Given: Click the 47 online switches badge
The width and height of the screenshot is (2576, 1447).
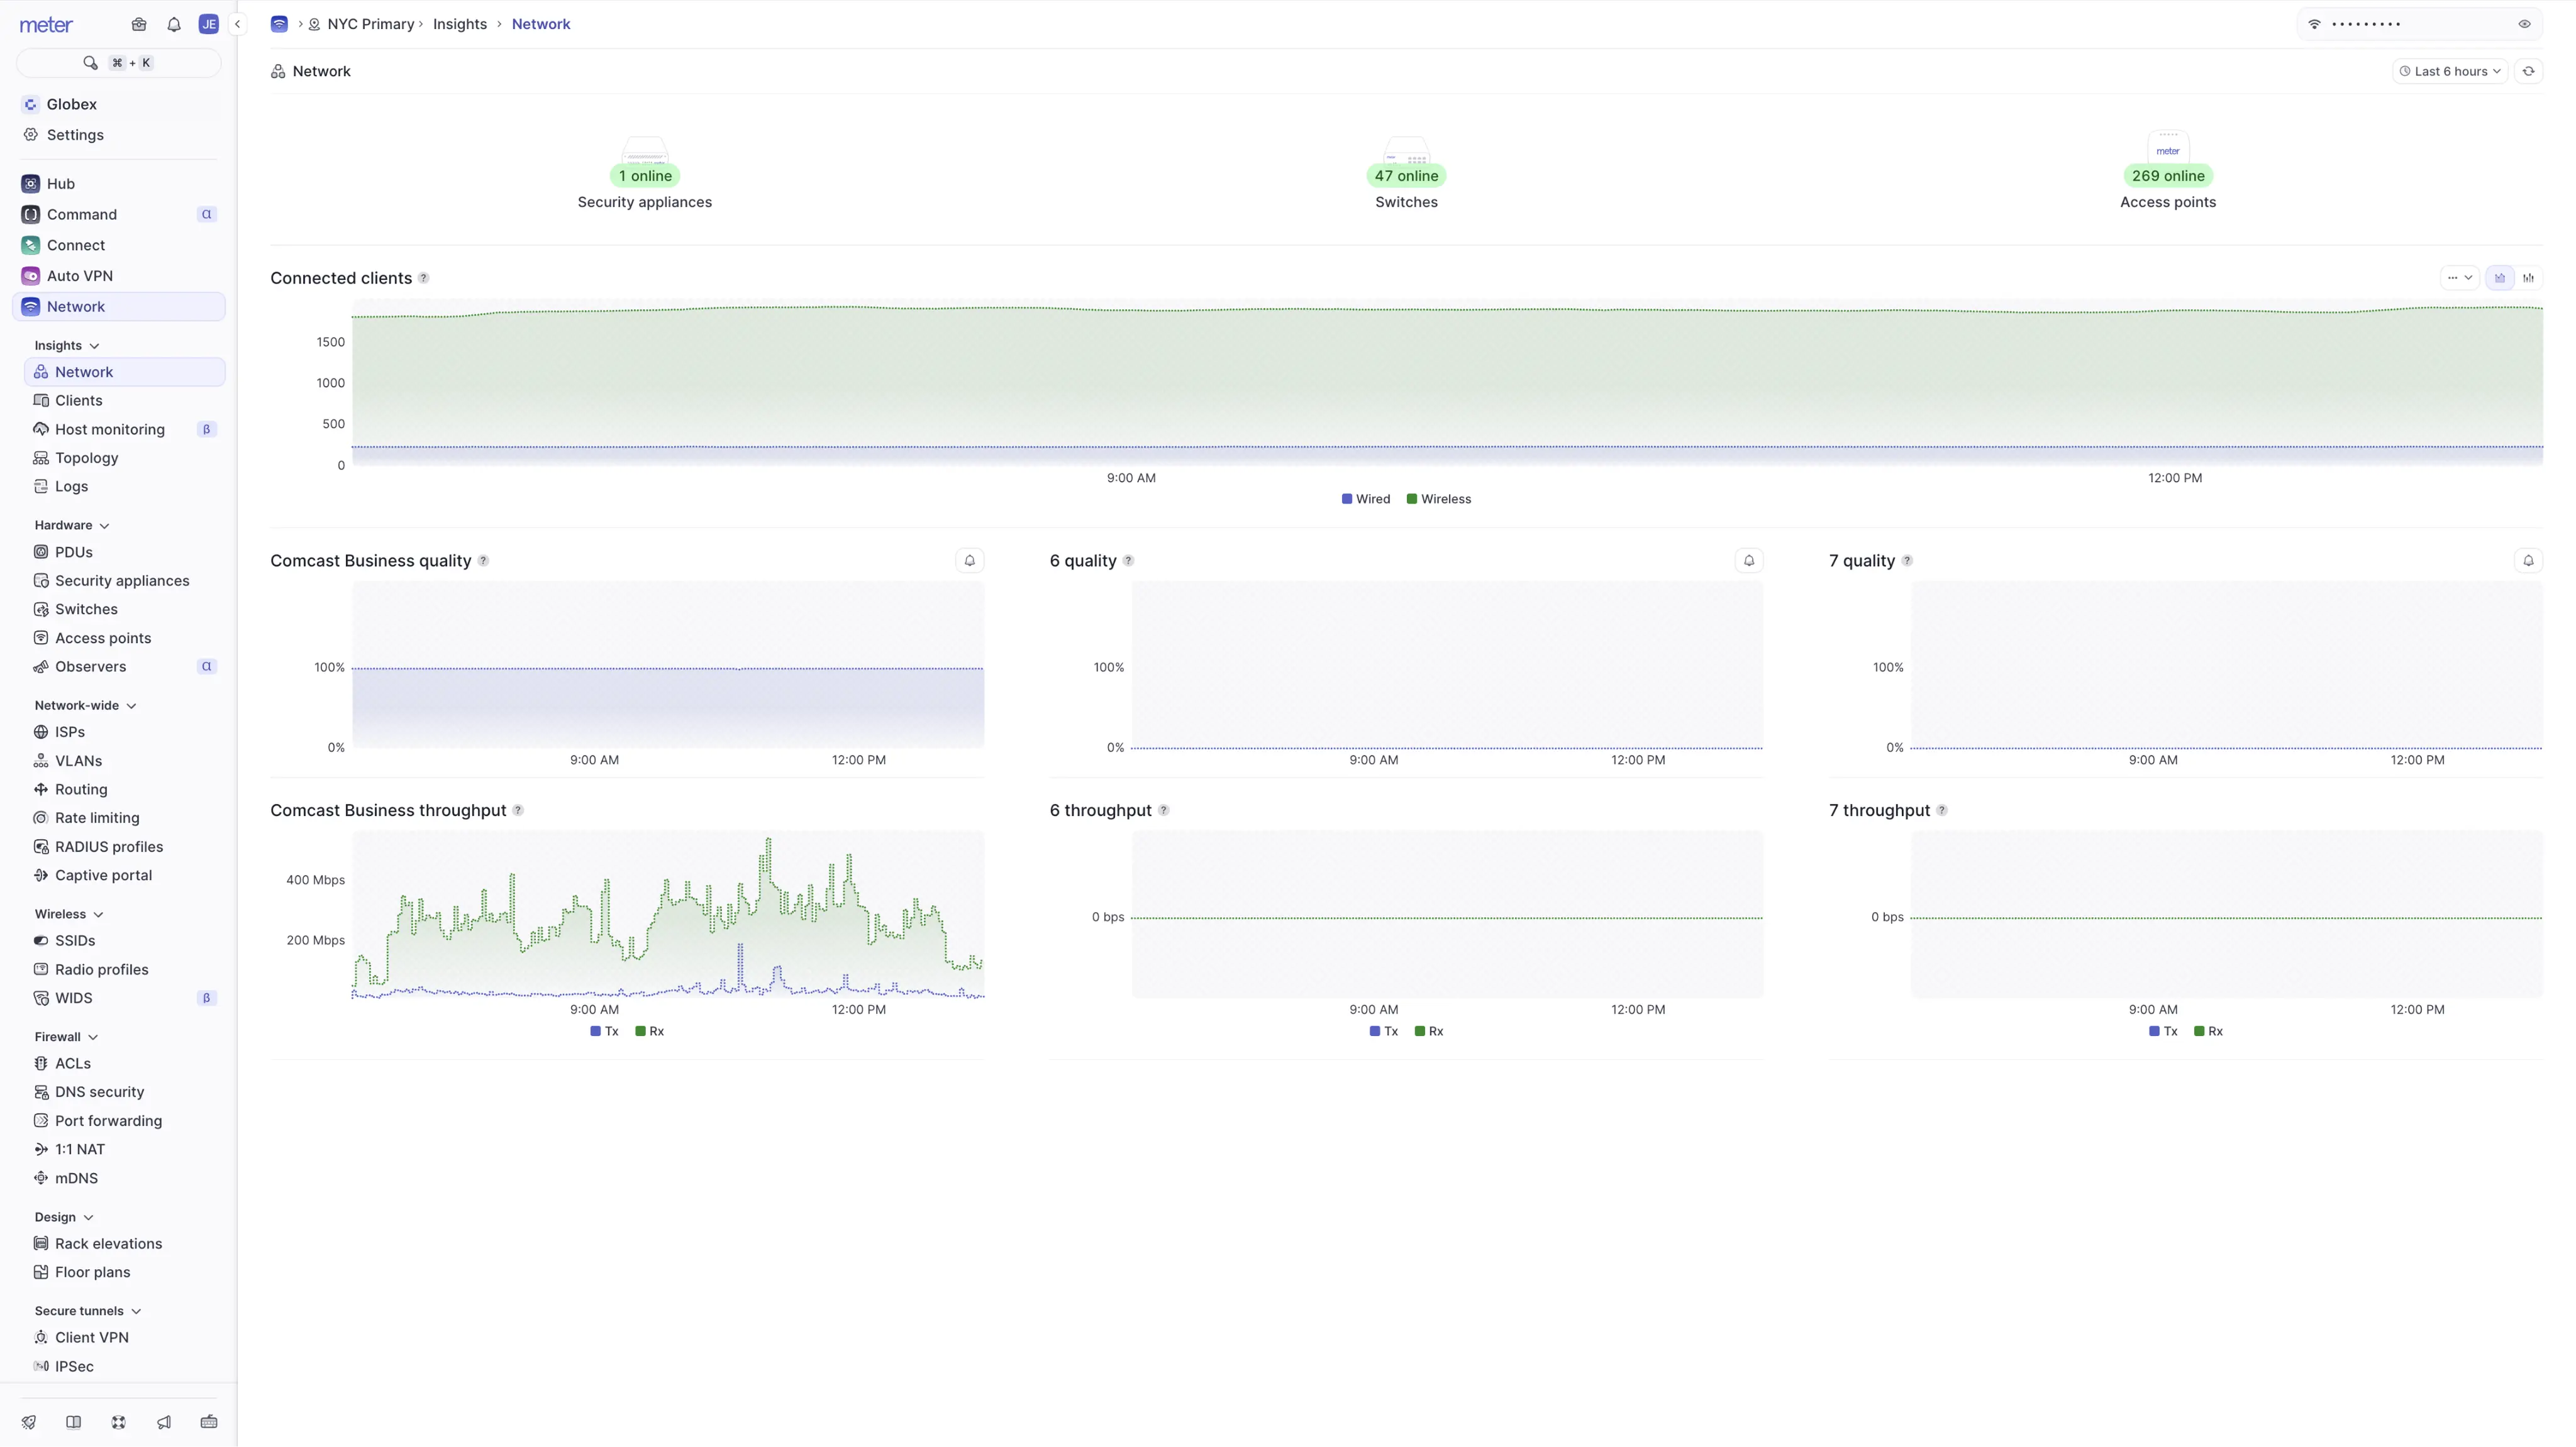Looking at the screenshot, I should click(1406, 176).
